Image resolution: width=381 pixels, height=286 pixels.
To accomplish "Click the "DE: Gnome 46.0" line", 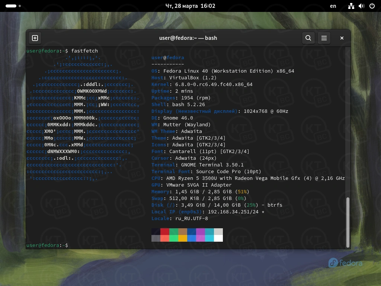I will pos(172,118).
